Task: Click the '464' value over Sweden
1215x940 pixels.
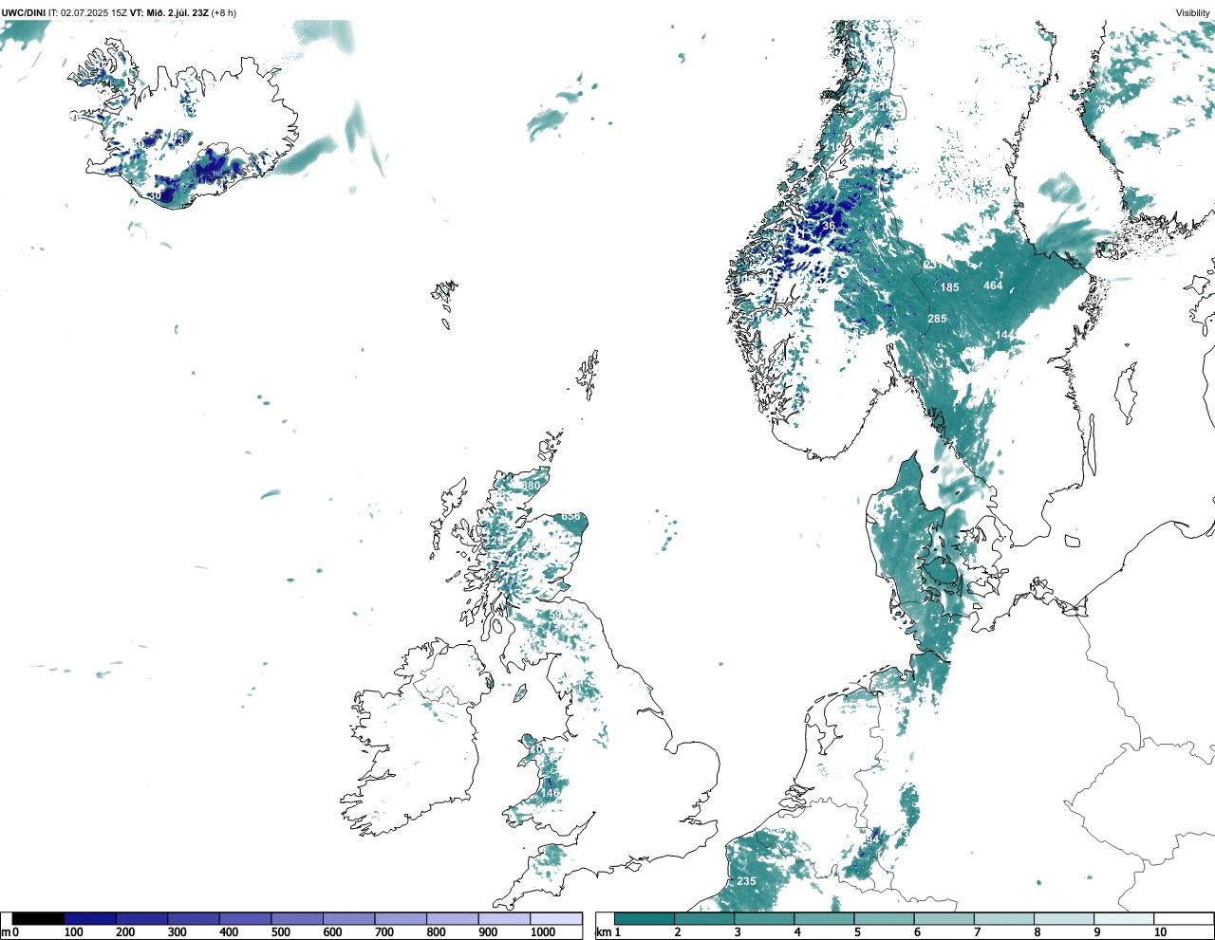Action: tap(993, 286)
